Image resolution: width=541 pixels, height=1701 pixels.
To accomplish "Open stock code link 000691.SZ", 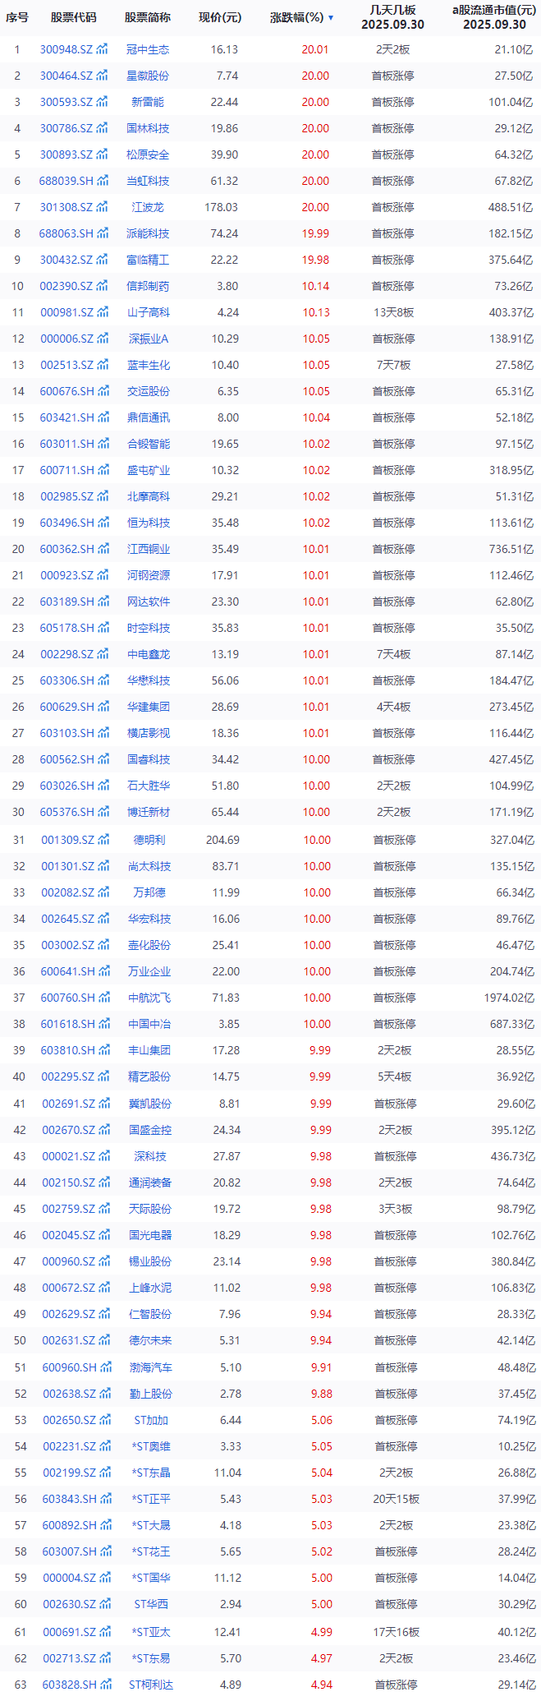I will tap(70, 1632).
